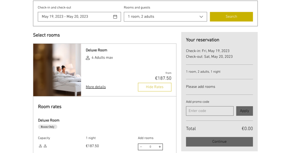
Task: Focus the Enter code promo field
Action: pos(210,111)
